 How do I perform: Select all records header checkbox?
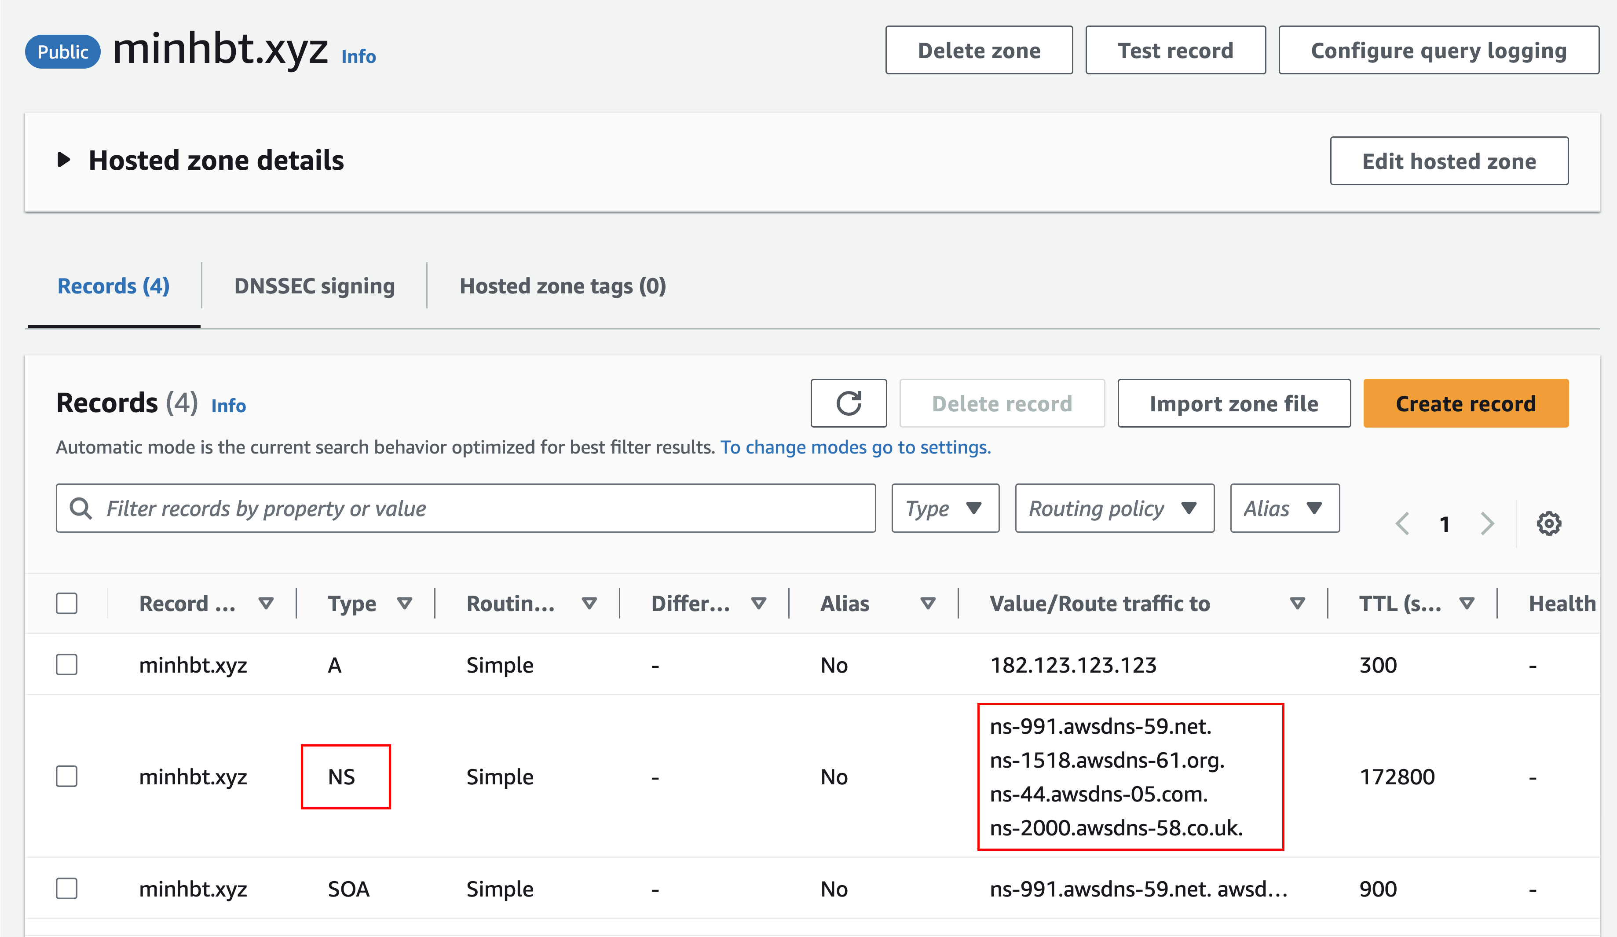tap(67, 603)
